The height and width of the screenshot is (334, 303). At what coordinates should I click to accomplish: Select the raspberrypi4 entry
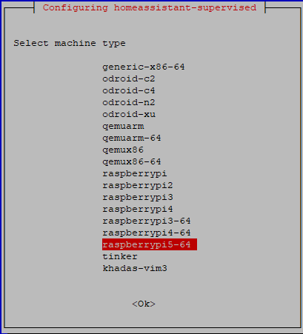[138, 209]
